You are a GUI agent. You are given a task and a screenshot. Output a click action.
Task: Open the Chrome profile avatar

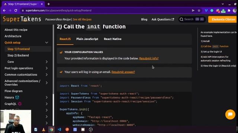click(x=235, y=10)
